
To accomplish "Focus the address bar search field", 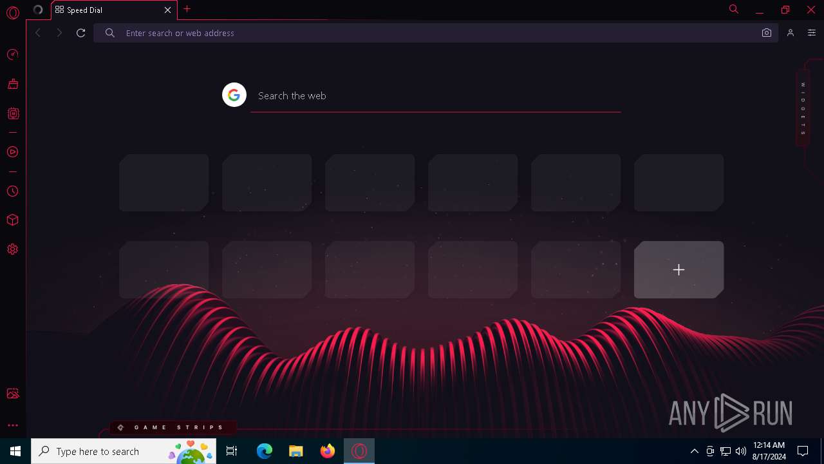I will coord(436,33).
